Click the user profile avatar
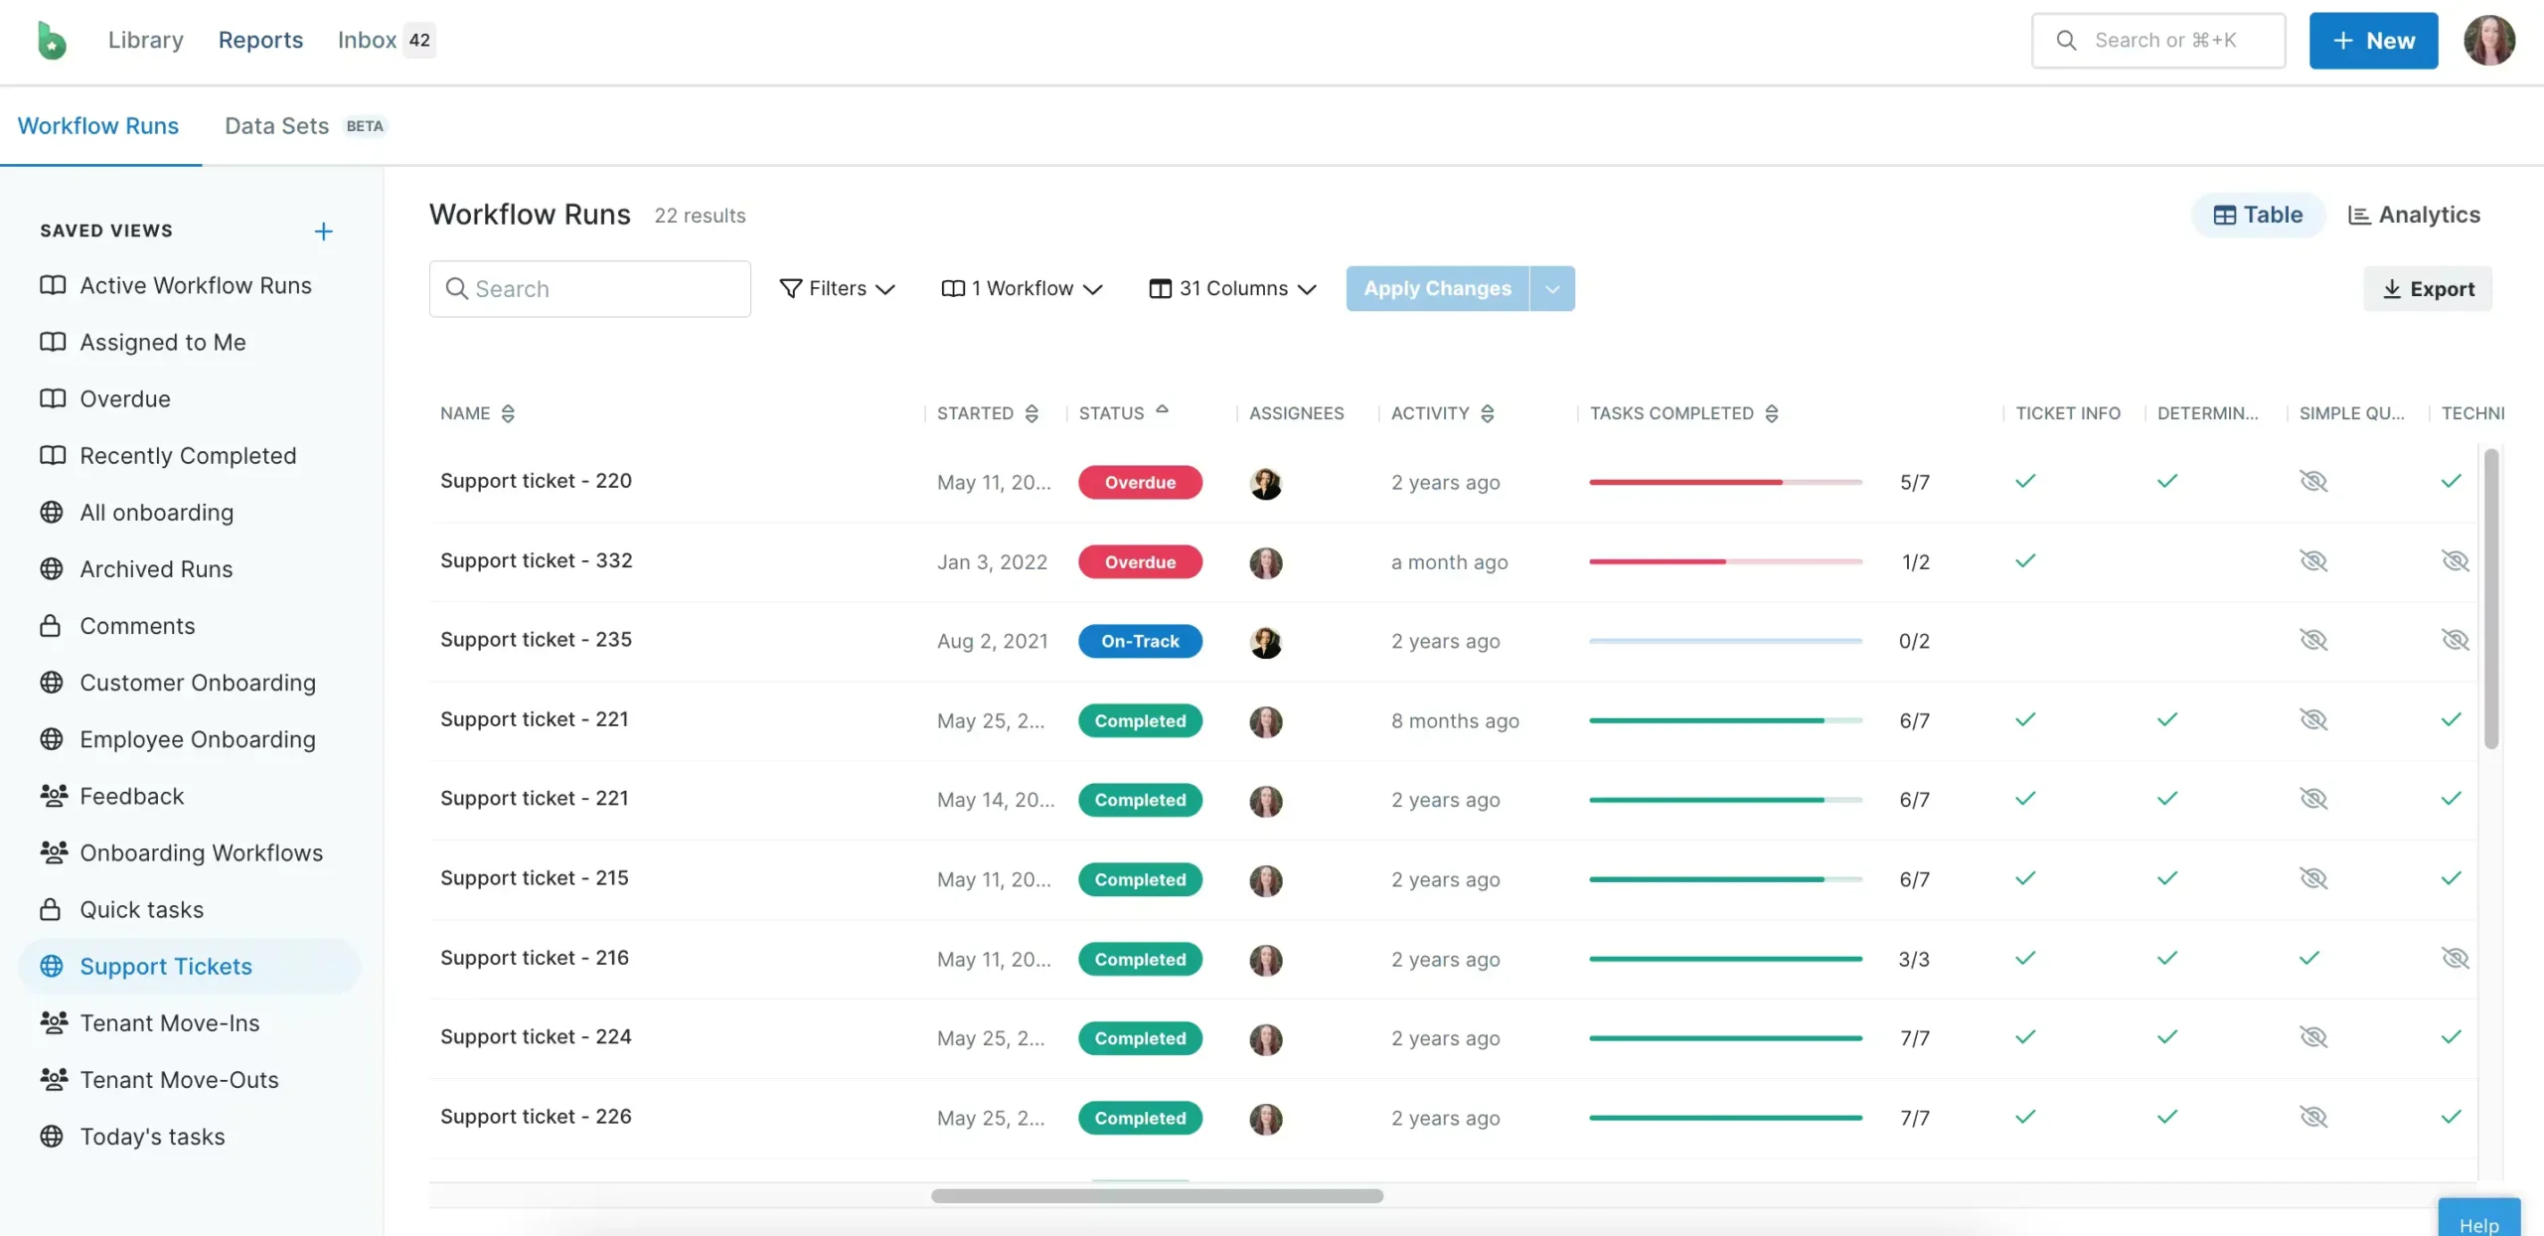The height and width of the screenshot is (1236, 2544). click(2490, 40)
